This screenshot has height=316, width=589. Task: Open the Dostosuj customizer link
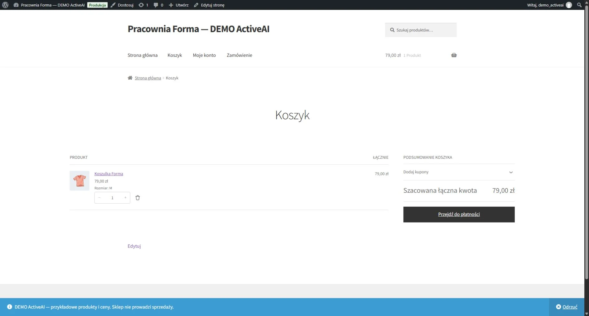coord(122,5)
